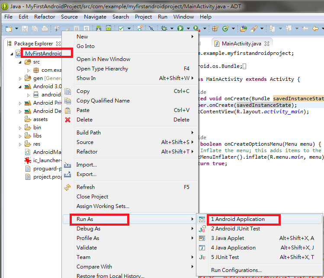
Task: Open the Android SDK Manager icon
Action: point(99,28)
